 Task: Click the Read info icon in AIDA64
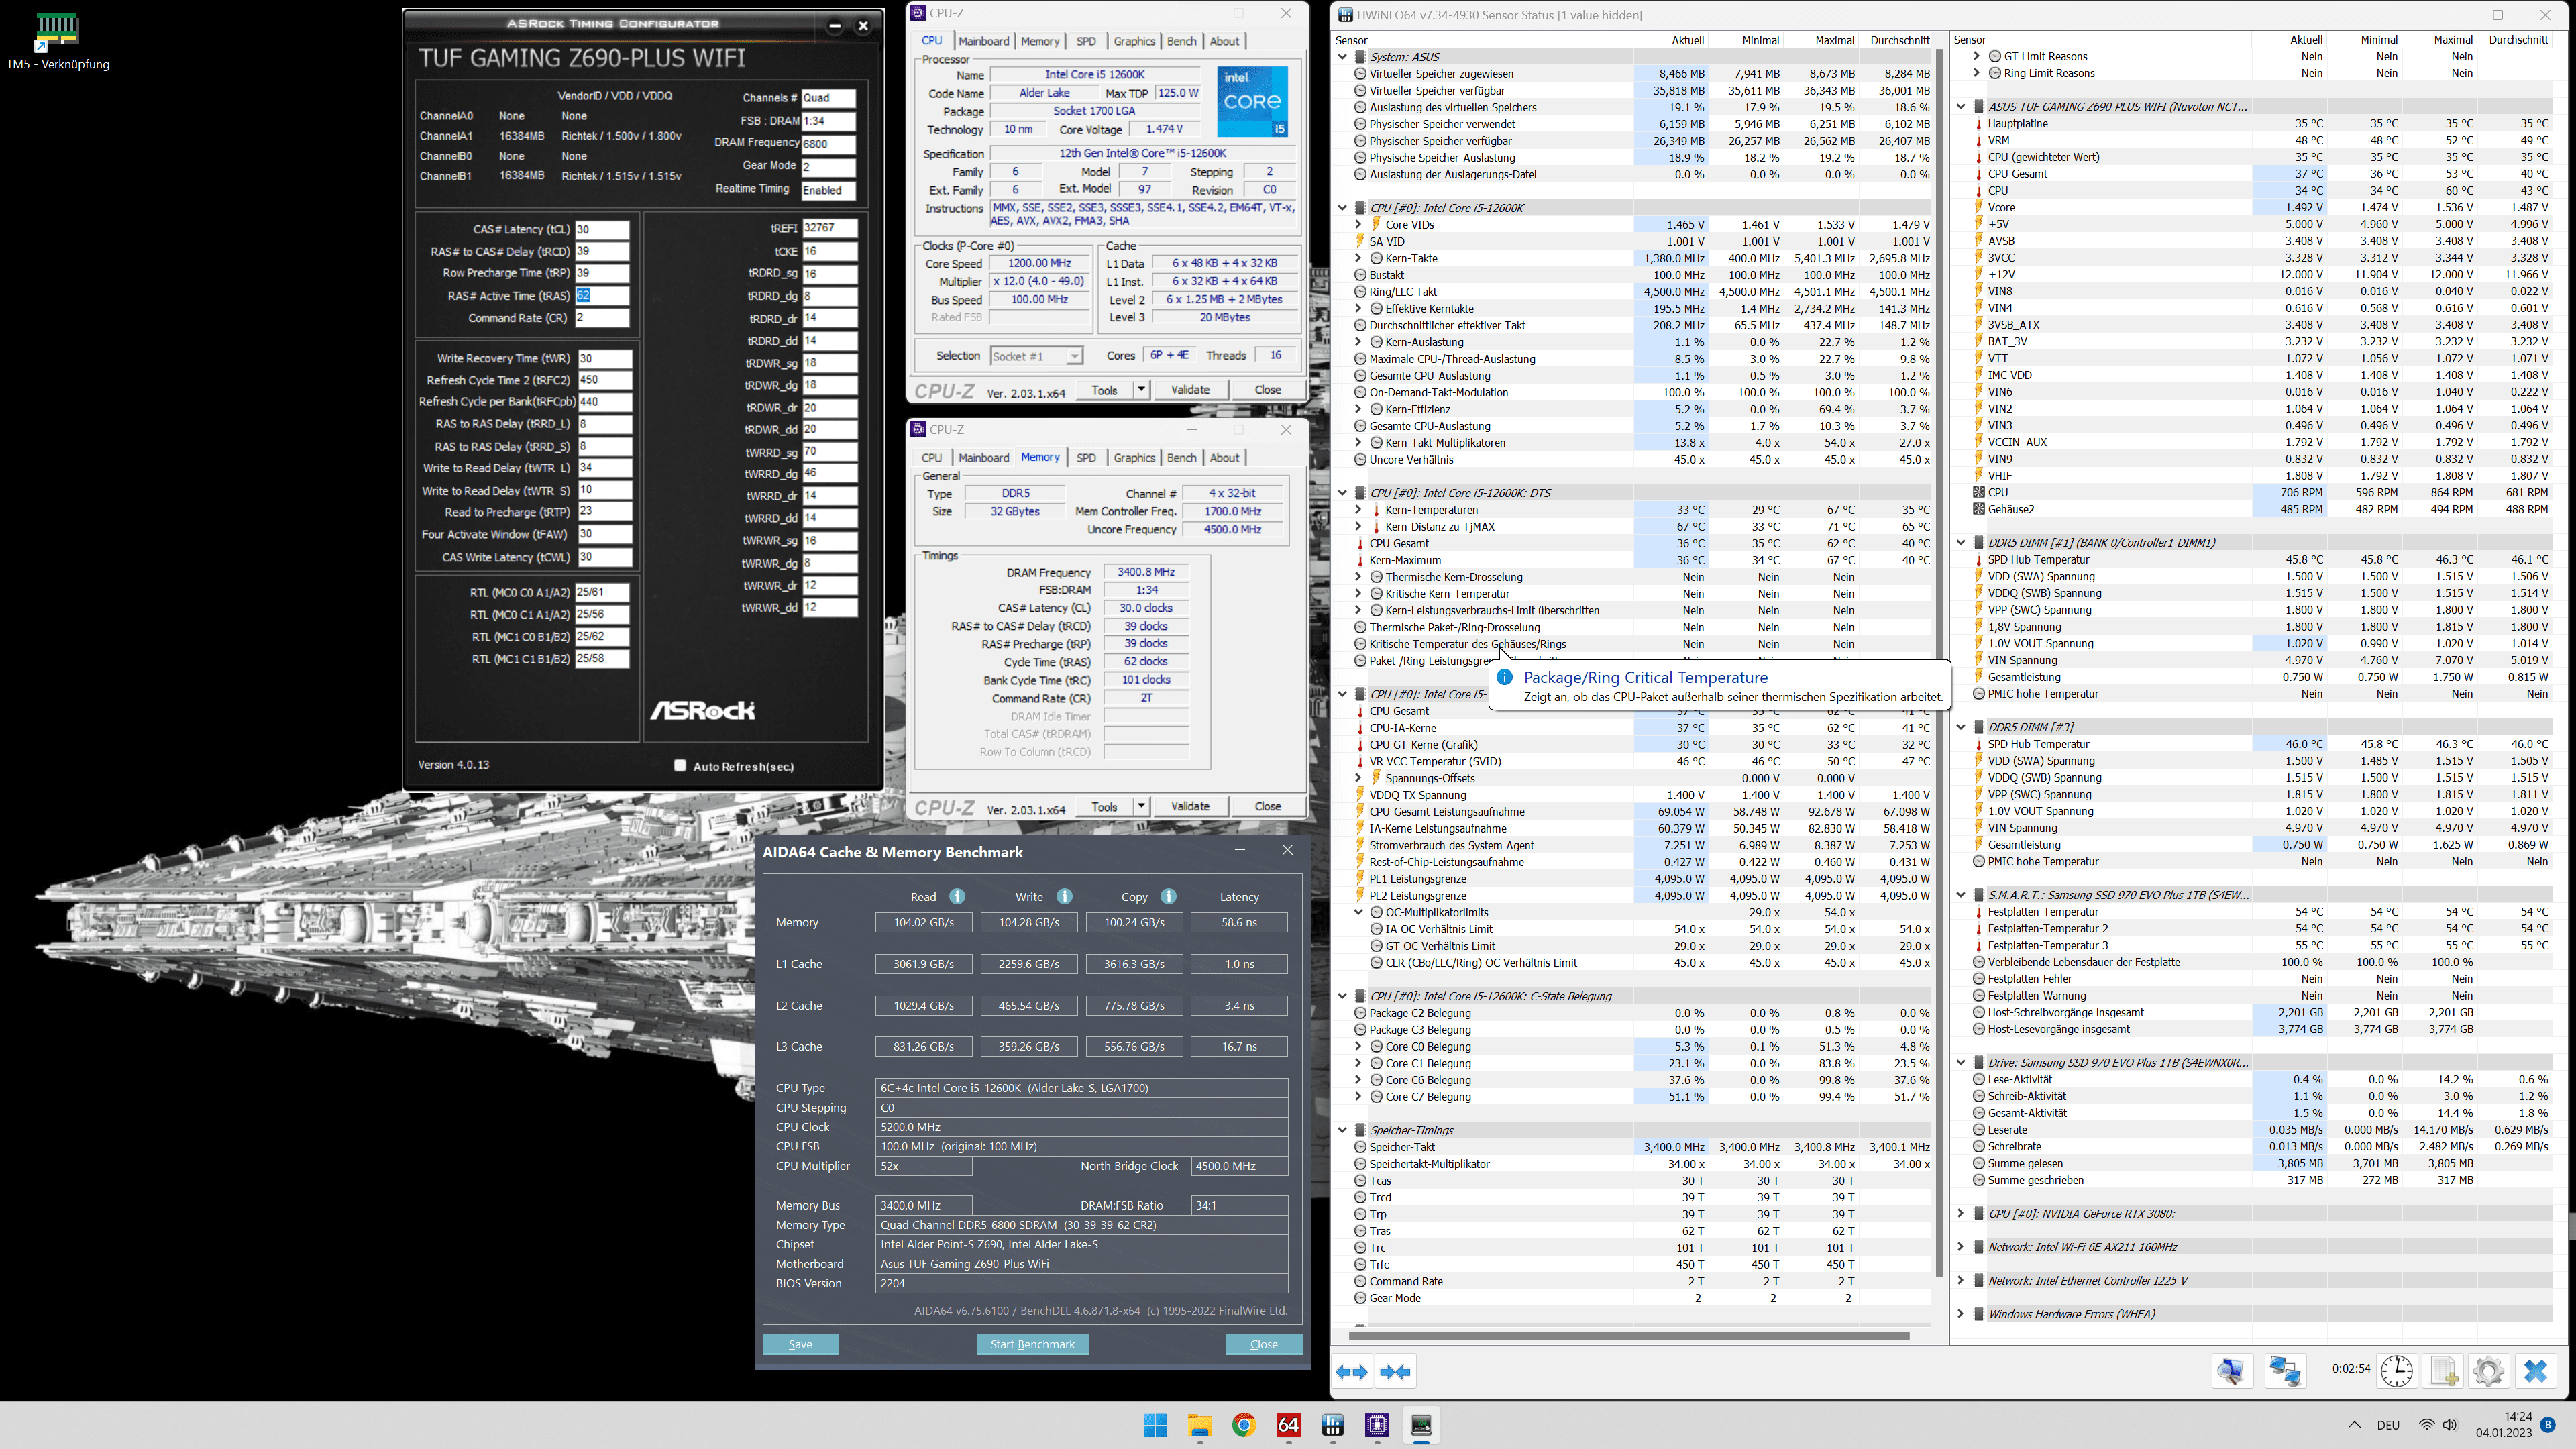pos(957,896)
